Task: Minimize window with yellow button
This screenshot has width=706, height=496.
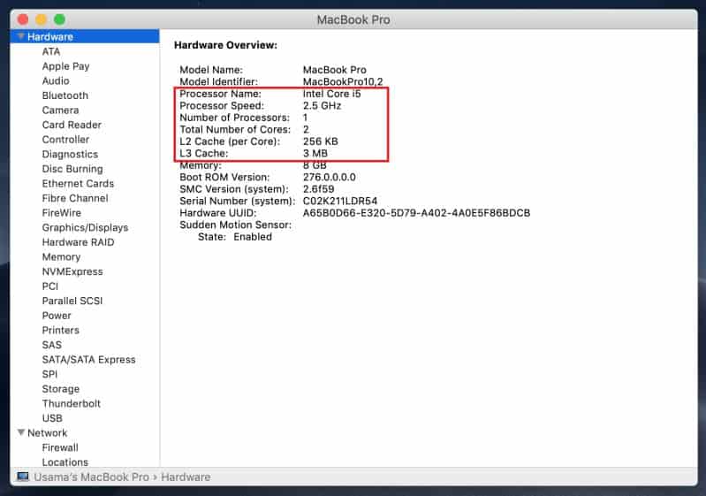Action: [41, 19]
